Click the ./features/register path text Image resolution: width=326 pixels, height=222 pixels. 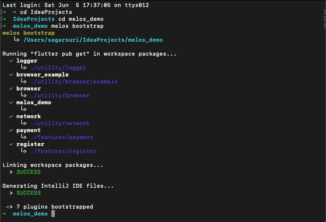(x=64, y=151)
